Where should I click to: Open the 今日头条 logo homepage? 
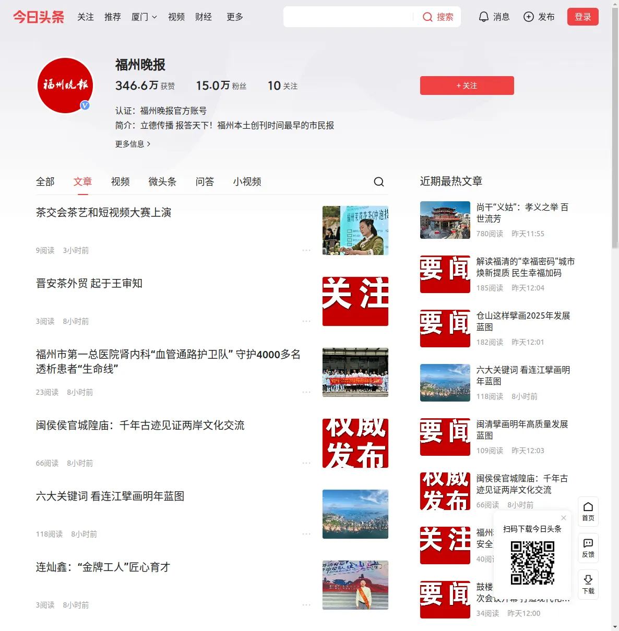pyautogui.click(x=39, y=17)
